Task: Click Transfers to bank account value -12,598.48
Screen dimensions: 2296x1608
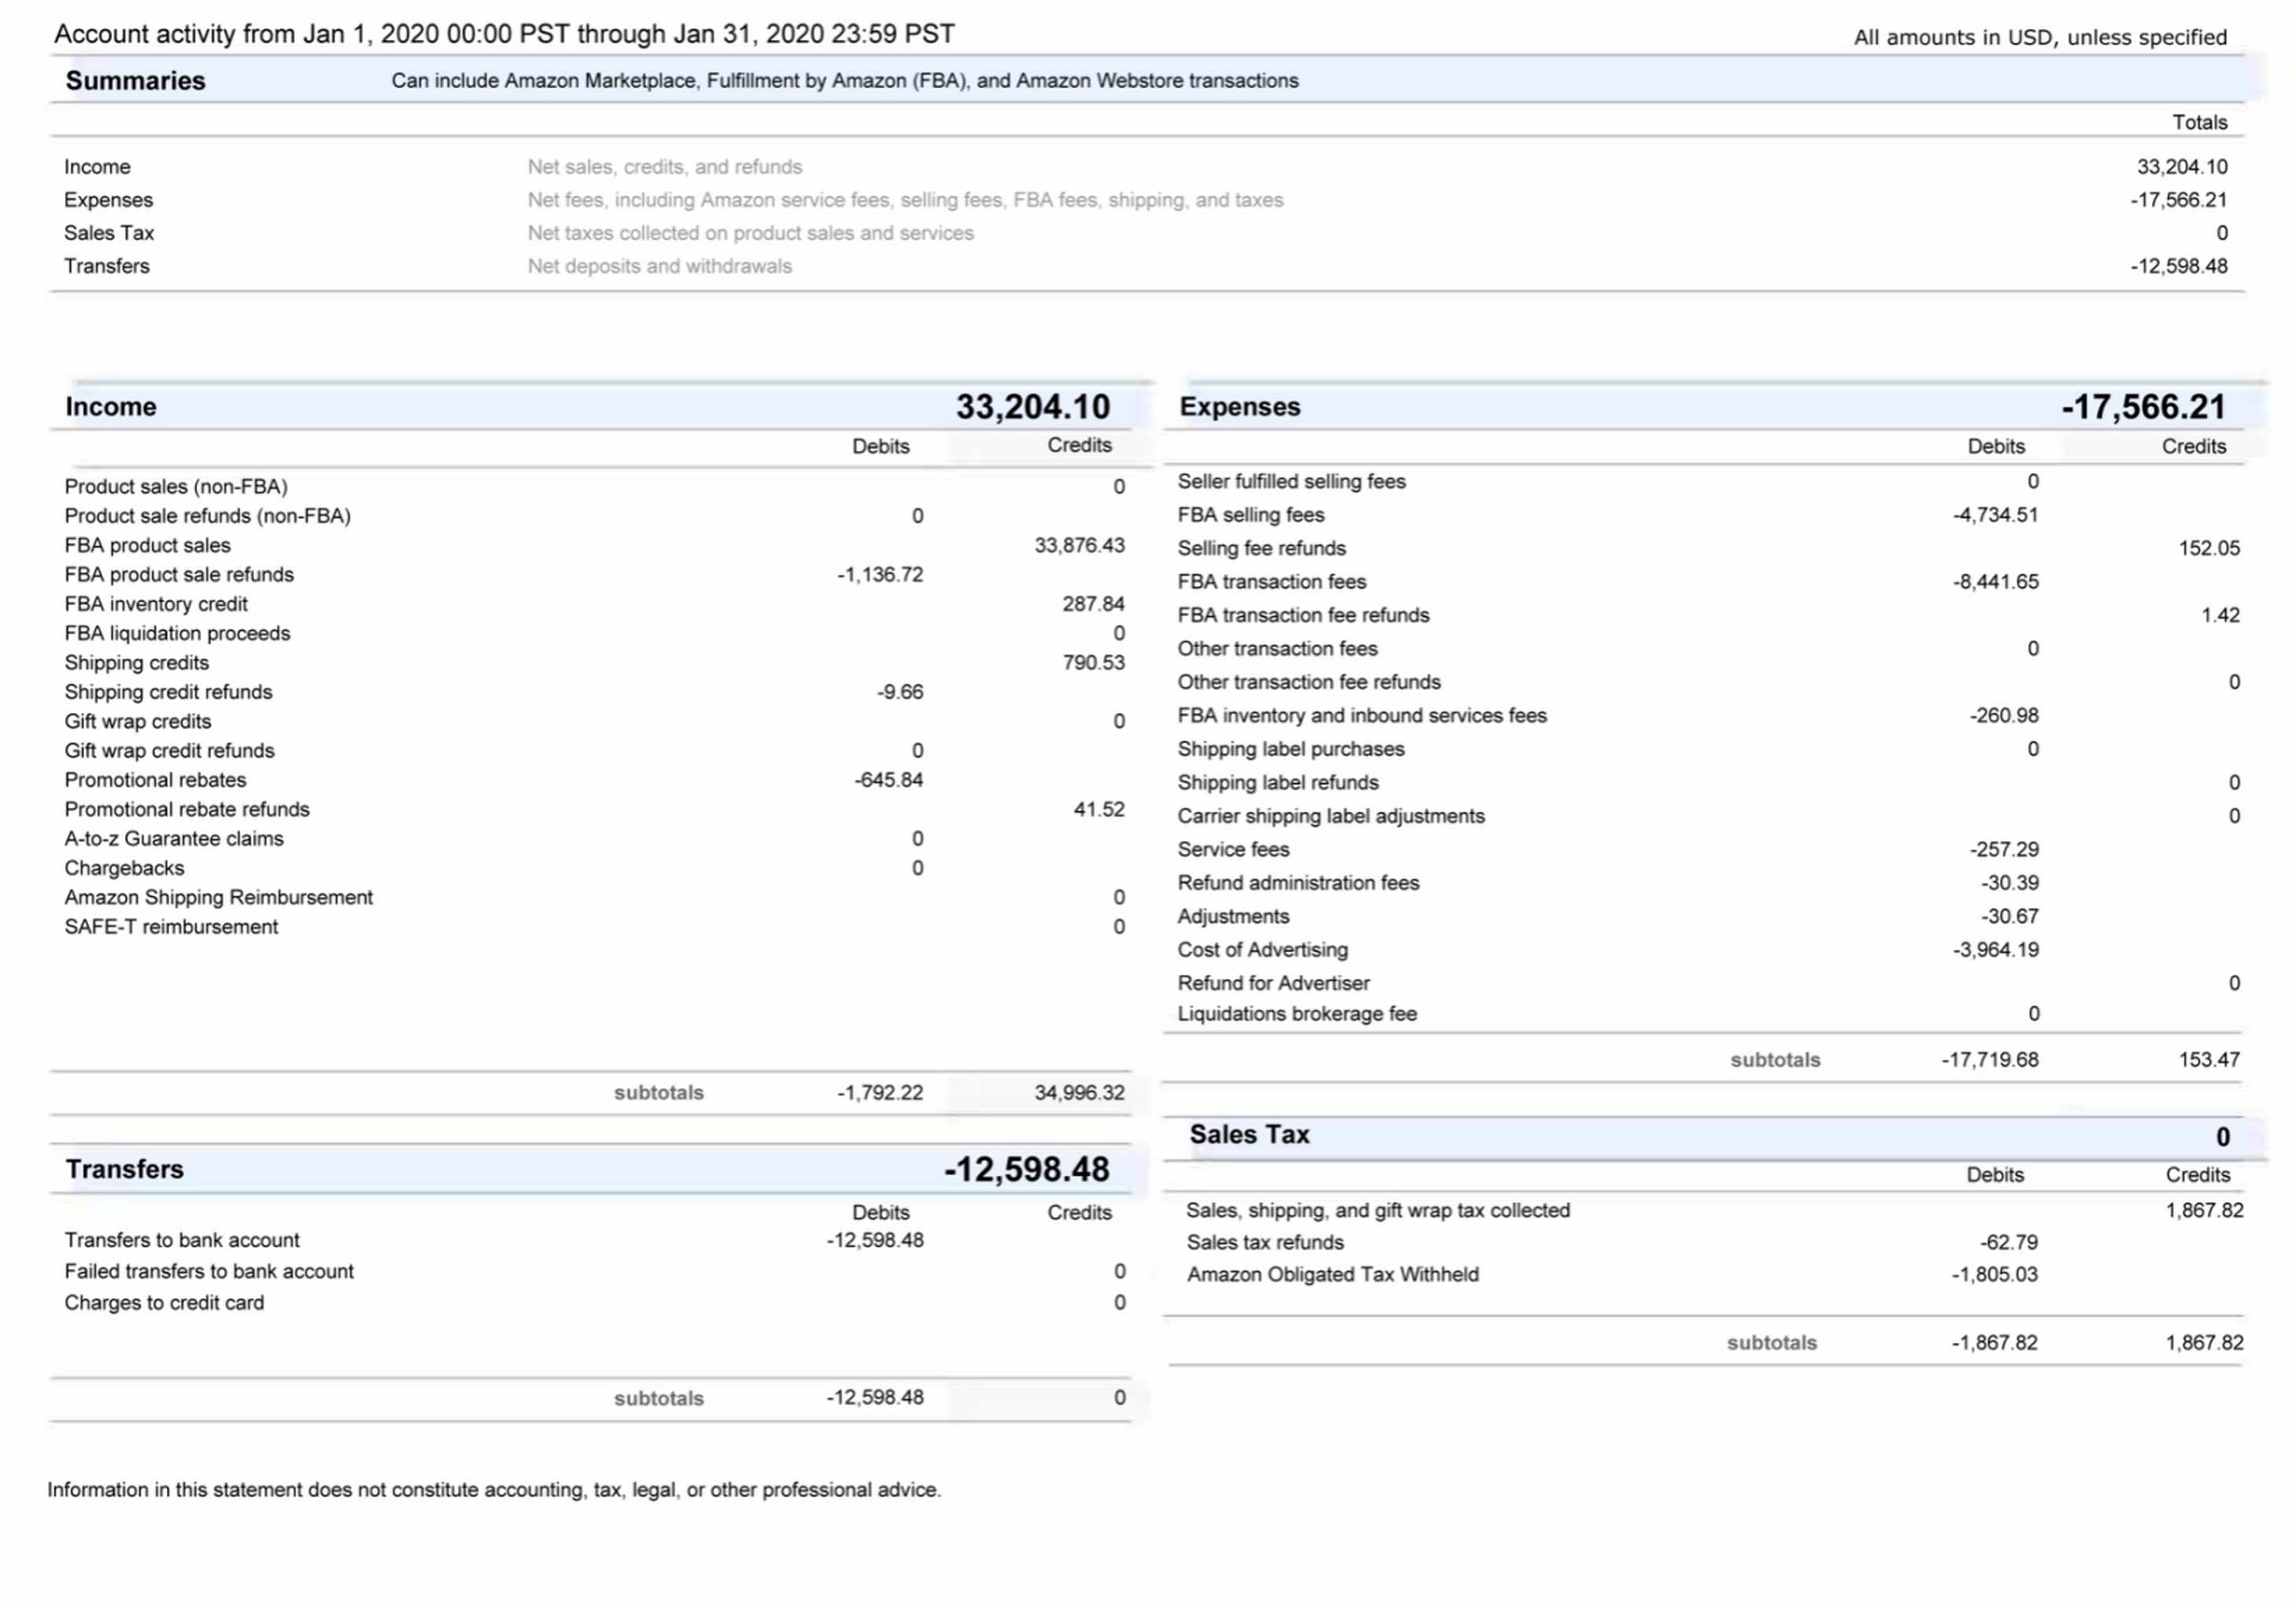Action: [x=875, y=1241]
